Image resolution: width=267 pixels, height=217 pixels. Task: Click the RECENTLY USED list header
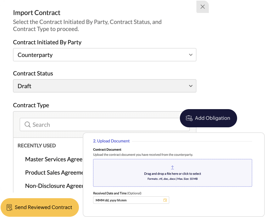point(37,146)
